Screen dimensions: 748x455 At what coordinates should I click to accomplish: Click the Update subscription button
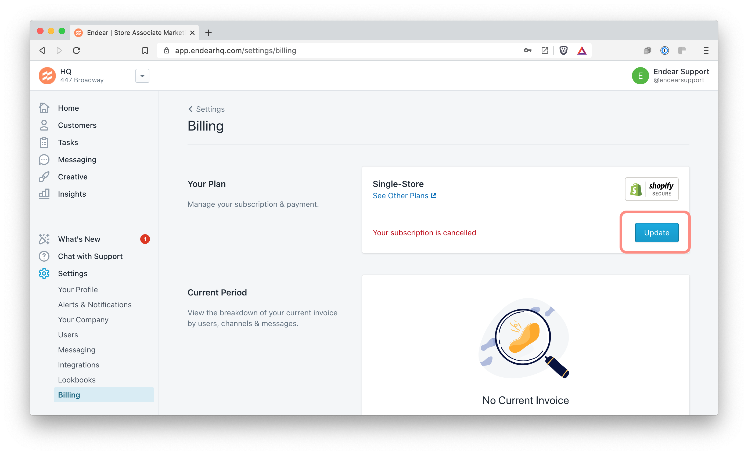click(657, 233)
